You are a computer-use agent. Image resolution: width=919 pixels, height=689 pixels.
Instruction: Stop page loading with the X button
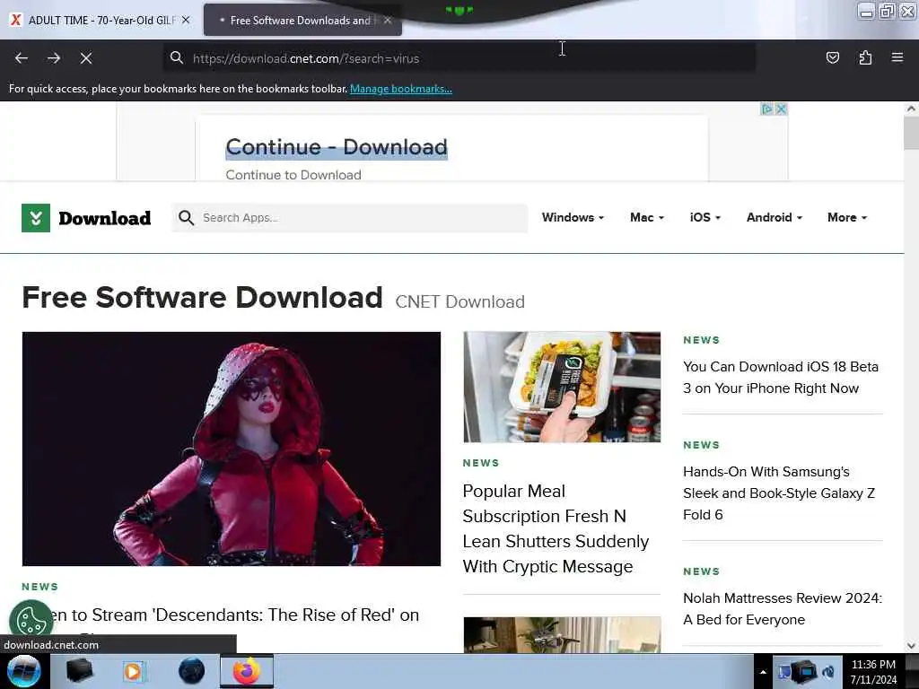click(x=86, y=58)
